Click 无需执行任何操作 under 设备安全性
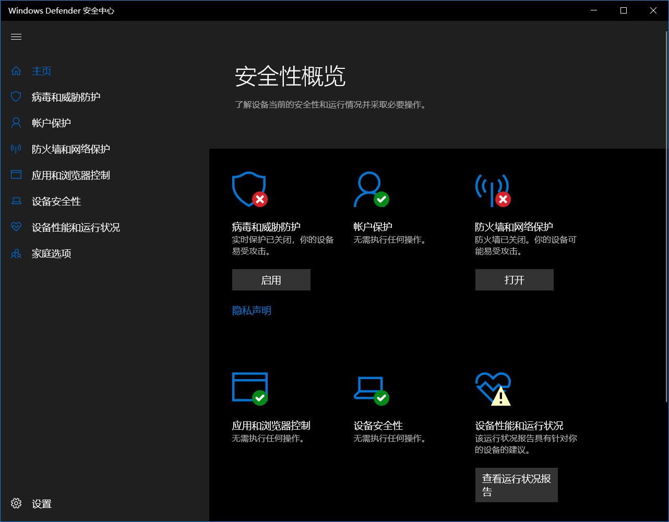Image resolution: width=669 pixels, height=522 pixels. click(x=390, y=439)
